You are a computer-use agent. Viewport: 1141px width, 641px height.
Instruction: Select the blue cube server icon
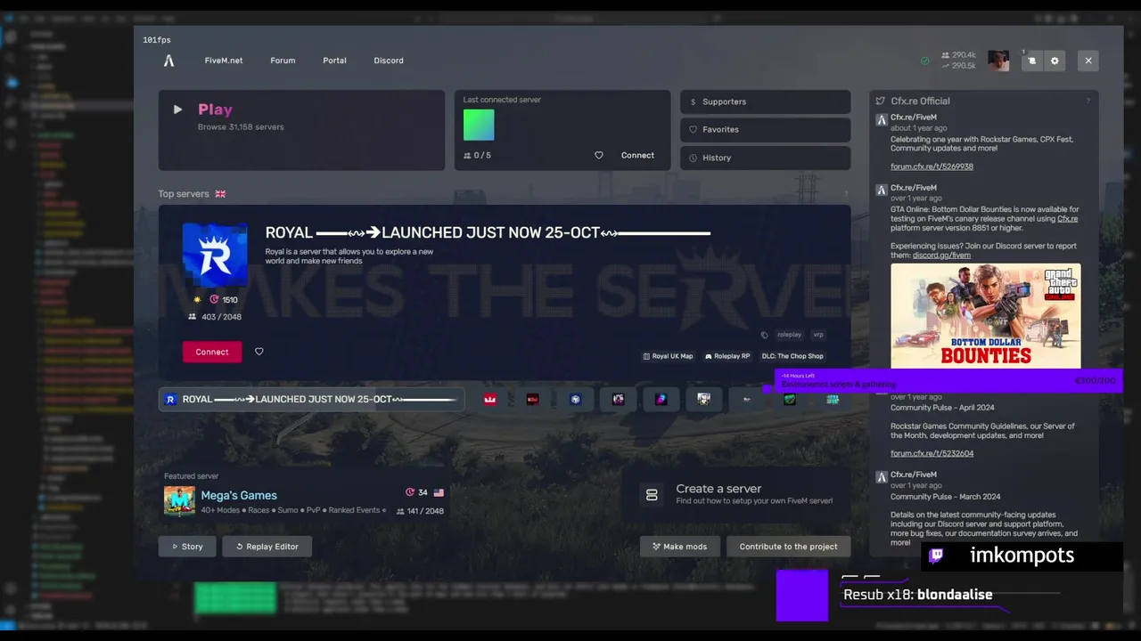click(575, 400)
